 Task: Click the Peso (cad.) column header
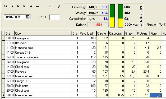click(88, 34)
